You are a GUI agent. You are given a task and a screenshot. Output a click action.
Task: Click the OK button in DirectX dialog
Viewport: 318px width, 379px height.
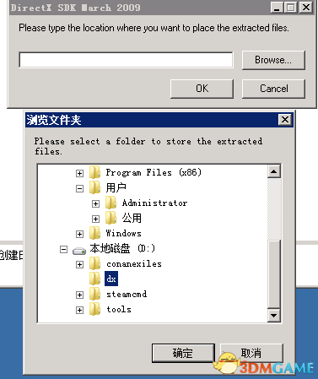(x=202, y=89)
